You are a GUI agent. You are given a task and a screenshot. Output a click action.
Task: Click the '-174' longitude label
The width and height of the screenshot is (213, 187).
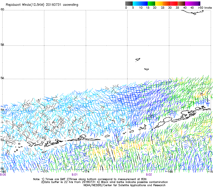click(x=86, y=171)
